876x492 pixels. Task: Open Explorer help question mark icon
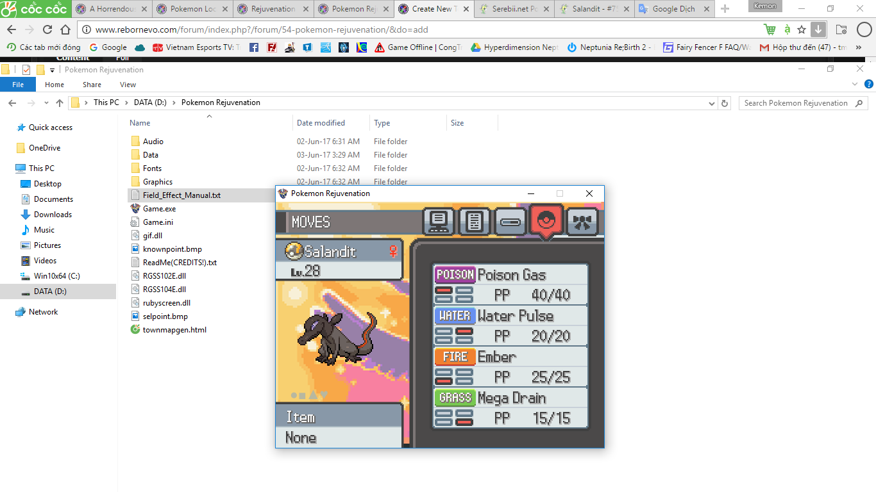click(869, 84)
